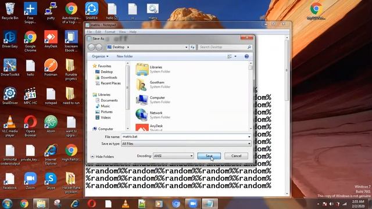Click the volume icon in system tray
Image resolution: width=372 pixels, height=209 pixels.
coord(331,204)
